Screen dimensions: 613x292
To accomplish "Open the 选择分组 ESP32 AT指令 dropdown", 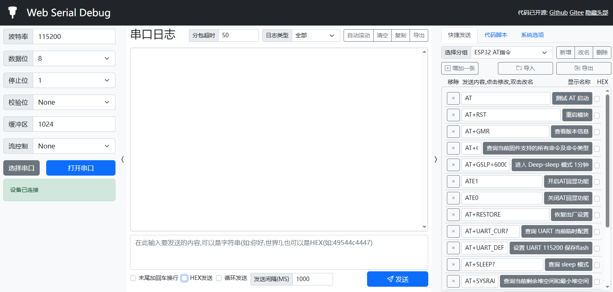I will tap(512, 52).
